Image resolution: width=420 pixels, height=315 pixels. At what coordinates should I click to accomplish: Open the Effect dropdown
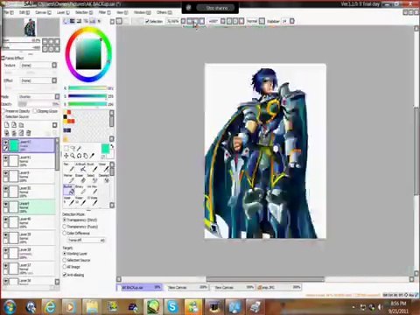54,80
